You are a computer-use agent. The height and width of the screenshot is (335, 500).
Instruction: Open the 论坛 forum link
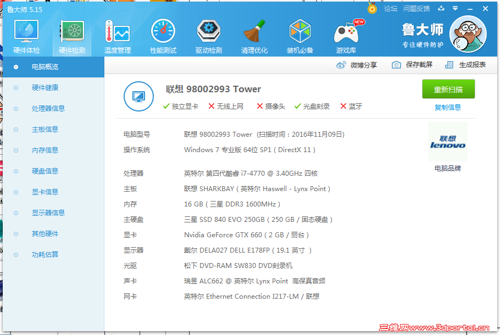click(390, 9)
